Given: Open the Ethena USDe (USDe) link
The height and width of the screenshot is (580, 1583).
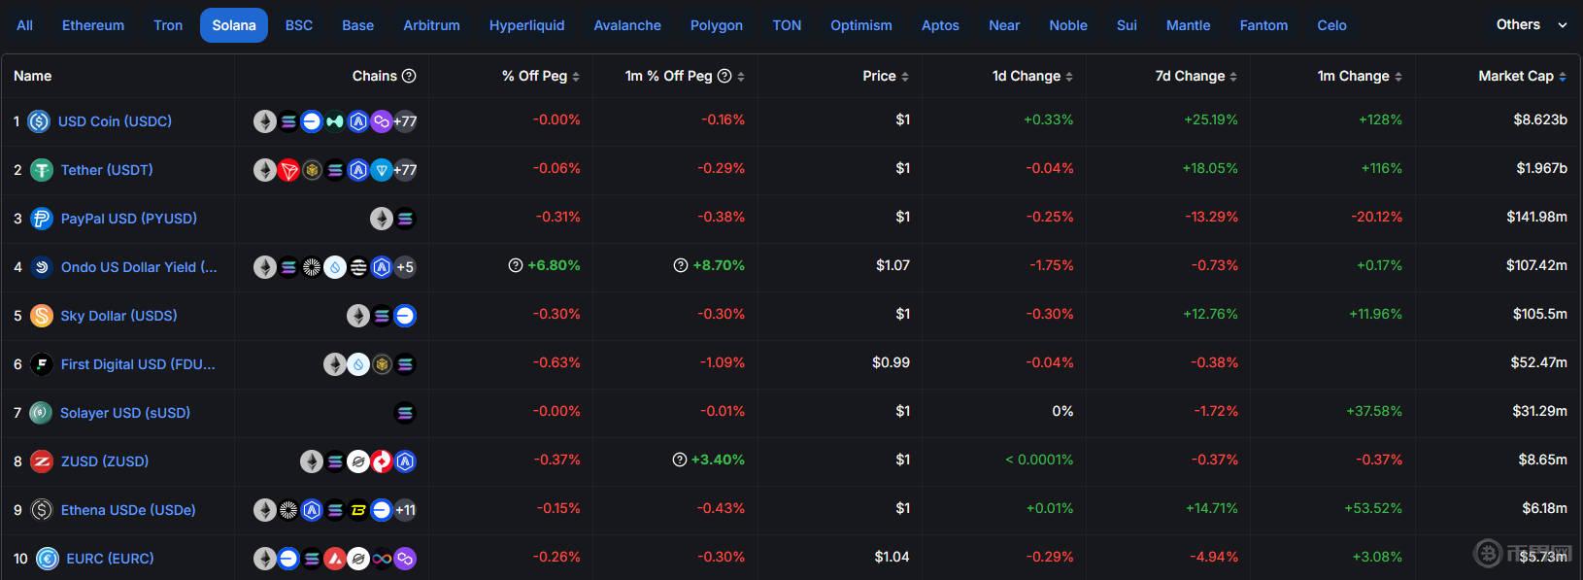Looking at the screenshot, I should coord(128,510).
